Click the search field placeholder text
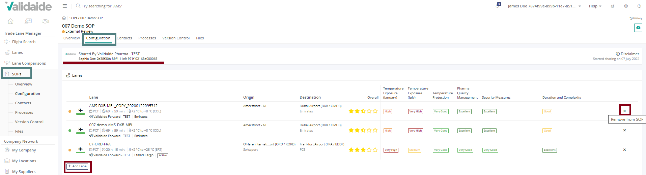Image resolution: width=646 pixels, height=175 pixels. click(102, 6)
